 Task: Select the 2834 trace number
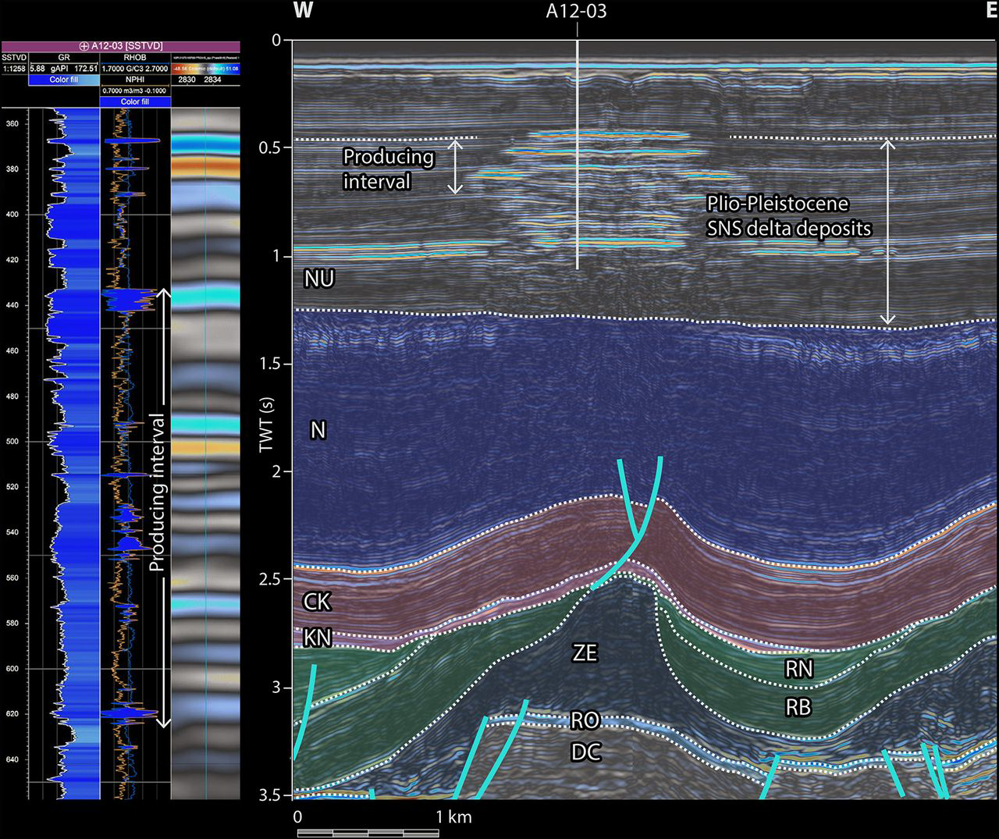click(212, 80)
